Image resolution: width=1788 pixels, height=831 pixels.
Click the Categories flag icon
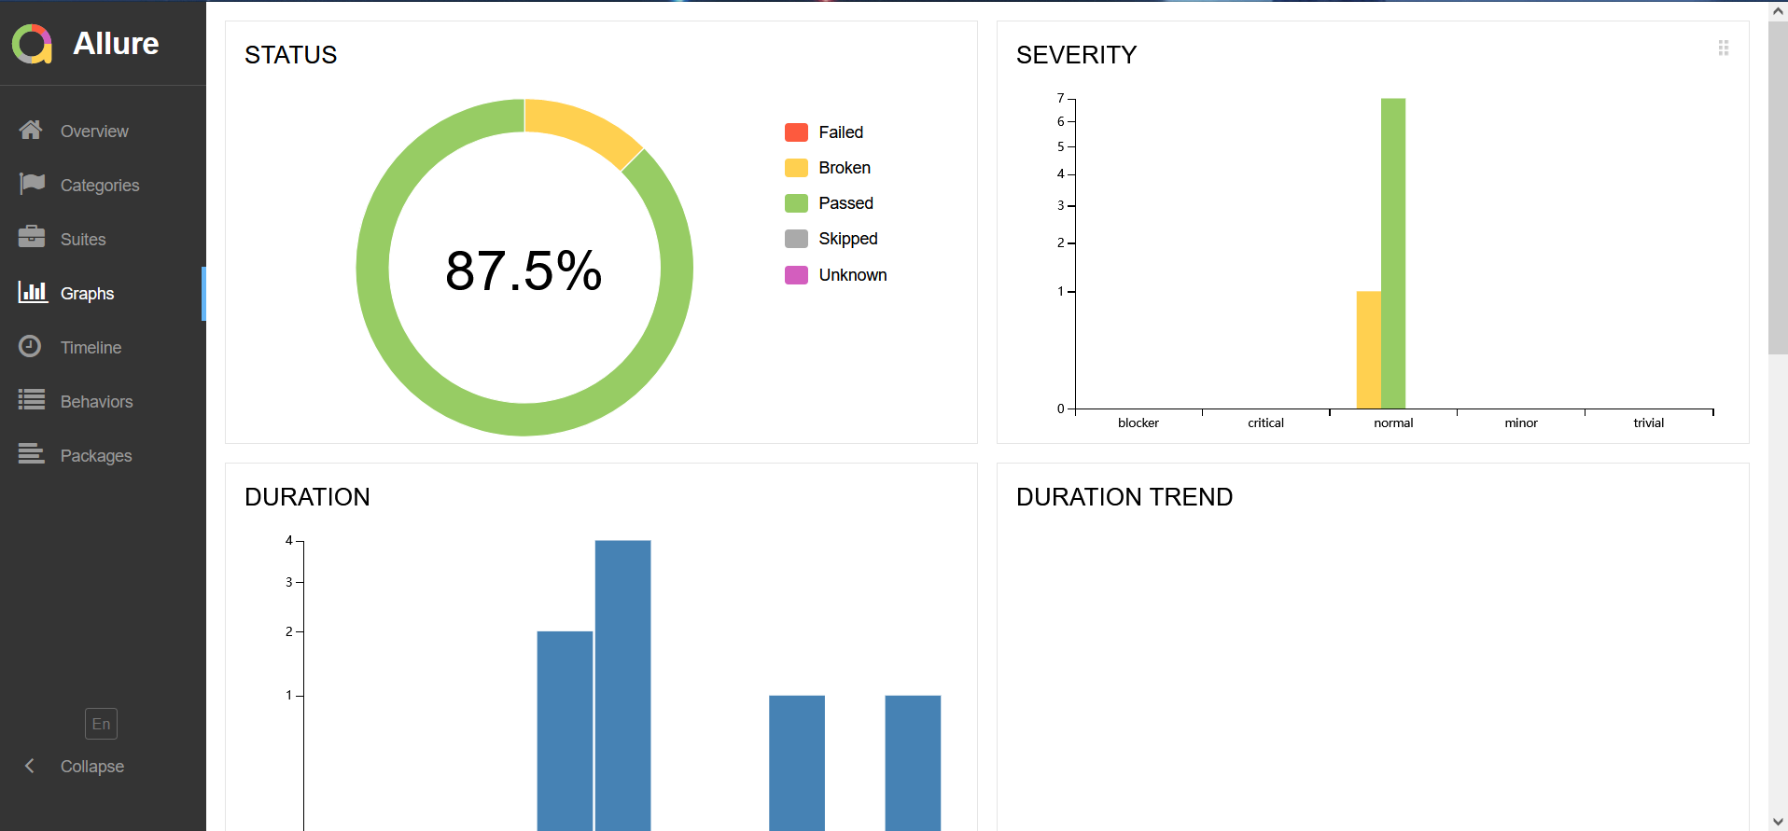[32, 184]
